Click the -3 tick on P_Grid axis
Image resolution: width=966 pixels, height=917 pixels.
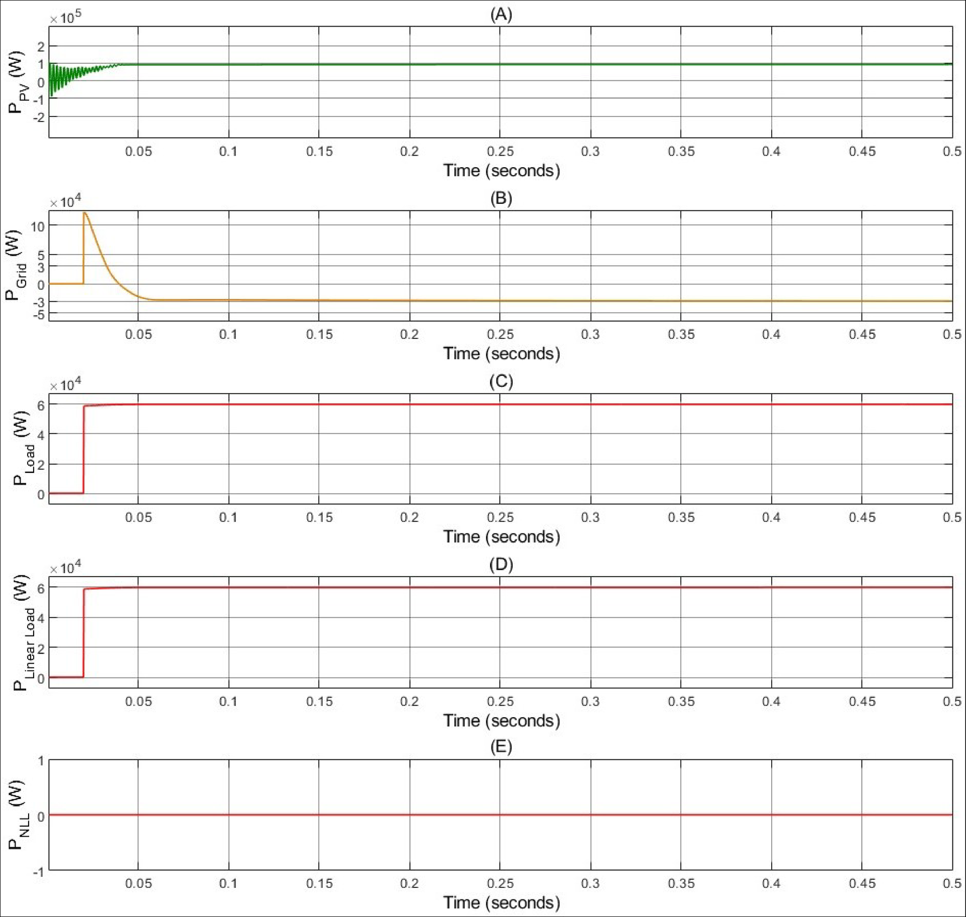pyautogui.click(x=39, y=302)
